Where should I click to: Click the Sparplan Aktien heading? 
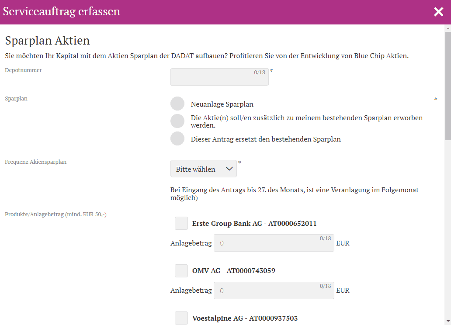tap(48, 41)
